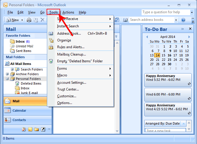Click the Print toolbar icon
Image resolution: width=197 pixels, height=144 pixels.
[x=29, y=20]
